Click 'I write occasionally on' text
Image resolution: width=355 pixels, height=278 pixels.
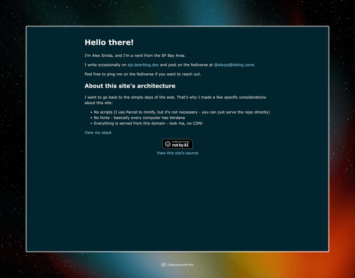click(x=105, y=65)
